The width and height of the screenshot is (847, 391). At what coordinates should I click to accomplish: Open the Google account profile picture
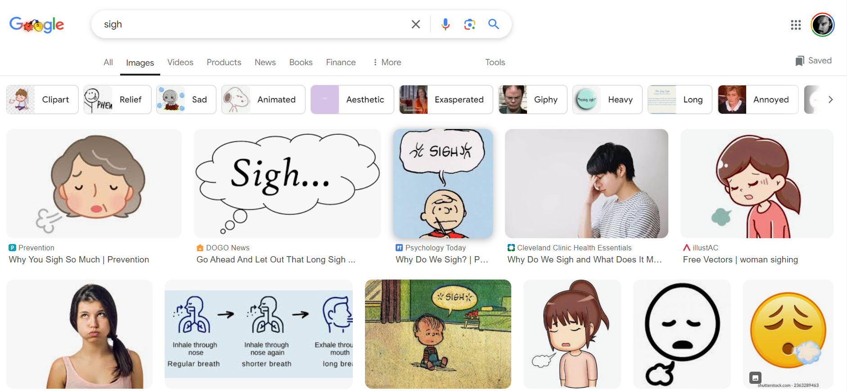coord(822,25)
